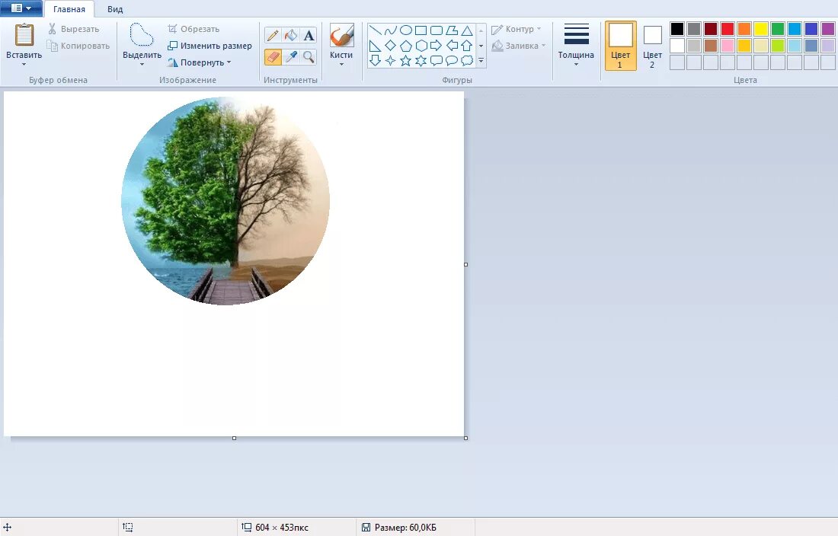Click the Вставить paste clipboard icon
This screenshot has width=838, height=536.
click(x=24, y=35)
